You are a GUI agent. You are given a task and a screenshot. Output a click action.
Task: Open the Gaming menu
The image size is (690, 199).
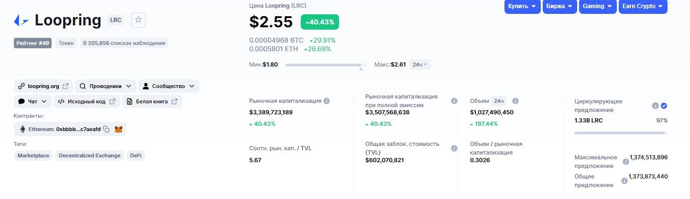pos(598,6)
